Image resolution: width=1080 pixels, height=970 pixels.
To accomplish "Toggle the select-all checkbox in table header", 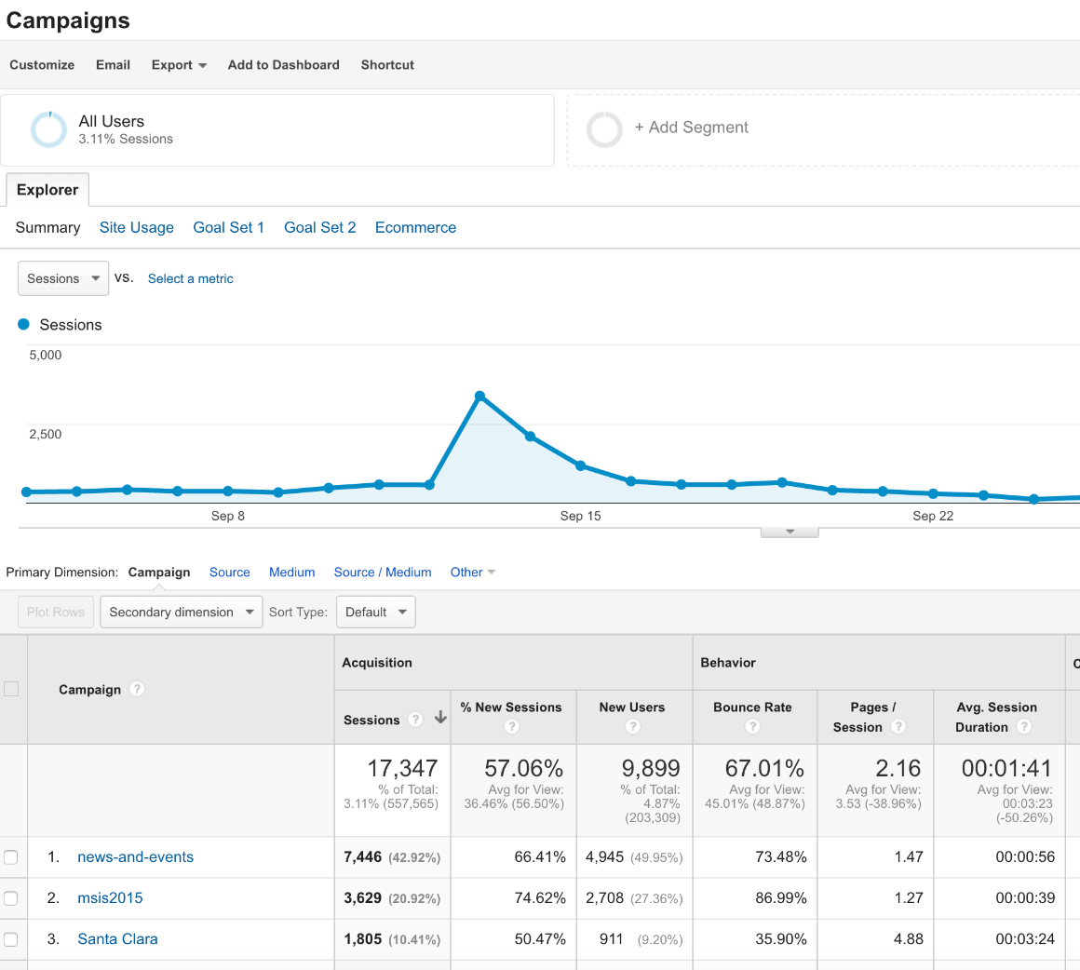I will pyautogui.click(x=11, y=689).
